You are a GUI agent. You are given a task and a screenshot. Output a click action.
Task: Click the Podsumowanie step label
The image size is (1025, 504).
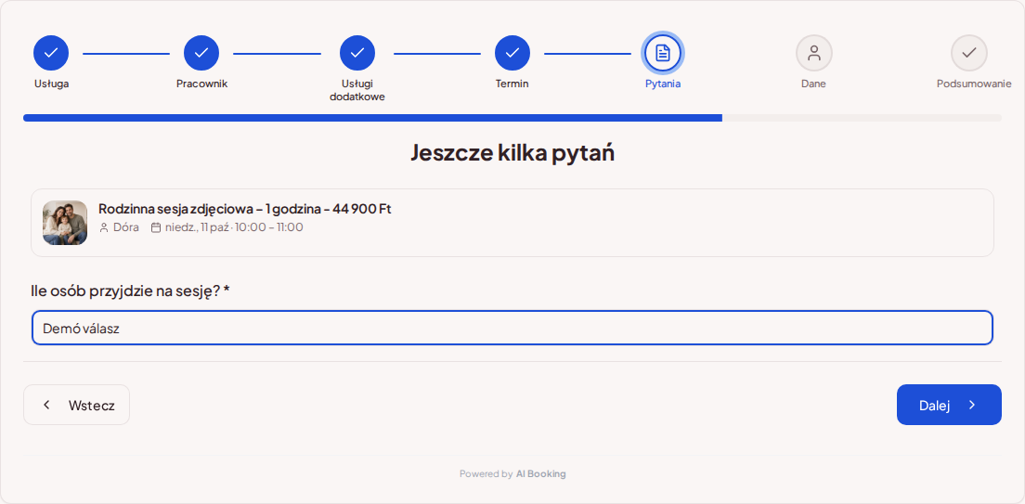[974, 84]
